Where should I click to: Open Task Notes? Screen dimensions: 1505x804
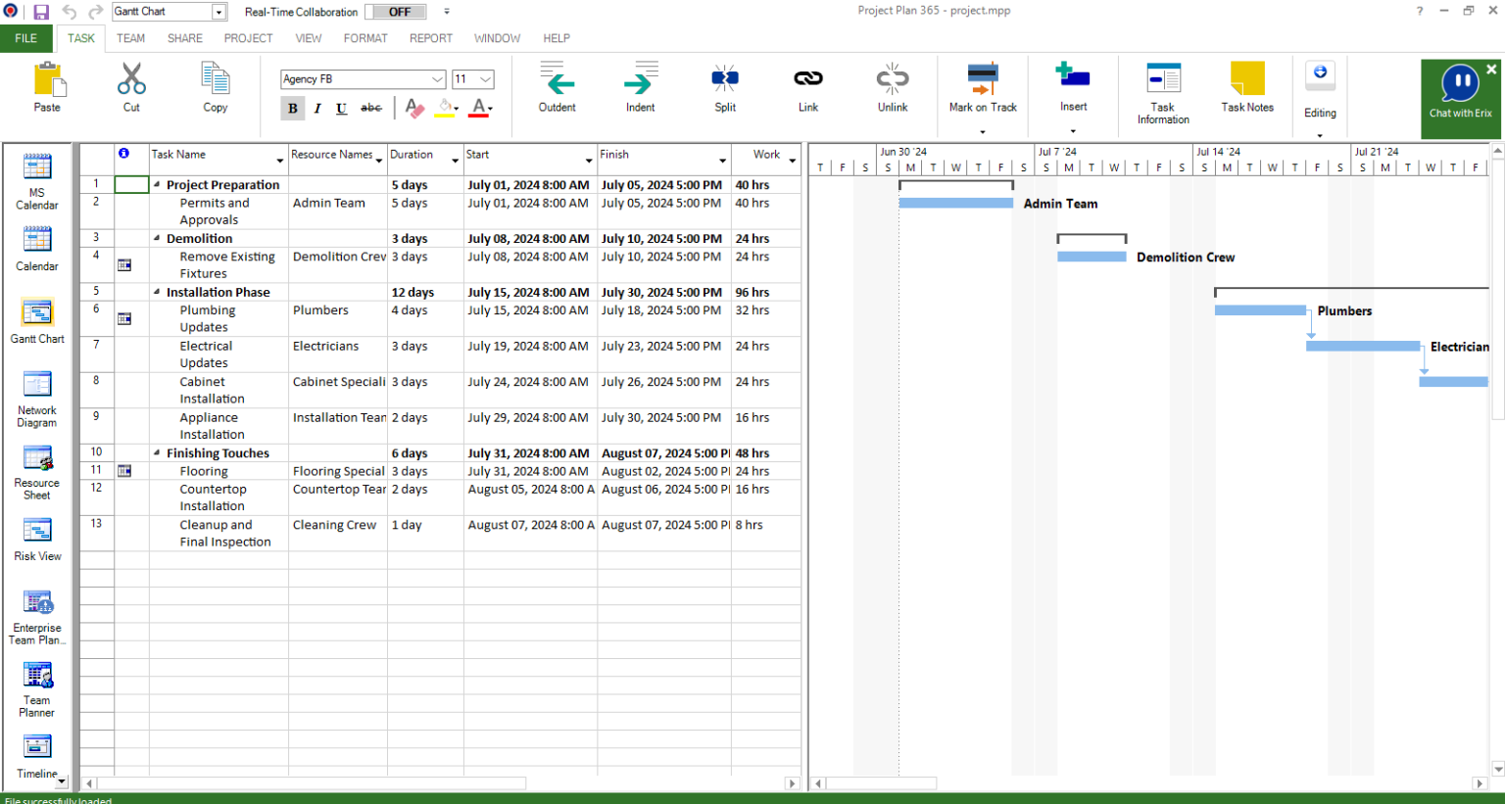1246,86
